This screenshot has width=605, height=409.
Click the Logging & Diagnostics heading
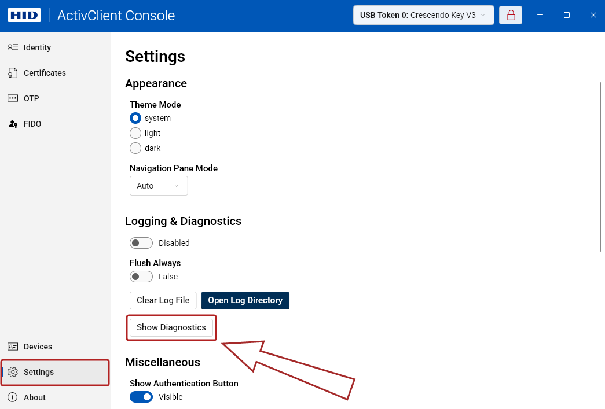click(184, 221)
